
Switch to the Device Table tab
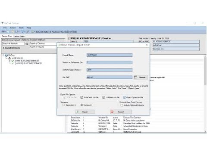(19, 37)
